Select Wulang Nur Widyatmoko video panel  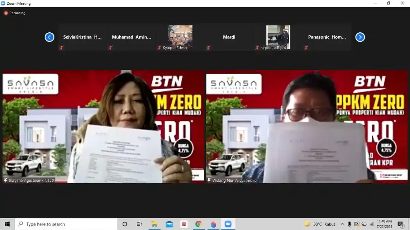307,127
